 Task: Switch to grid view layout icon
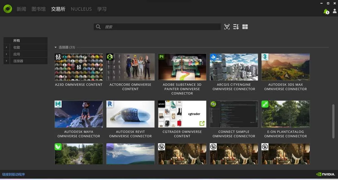tap(245, 27)
